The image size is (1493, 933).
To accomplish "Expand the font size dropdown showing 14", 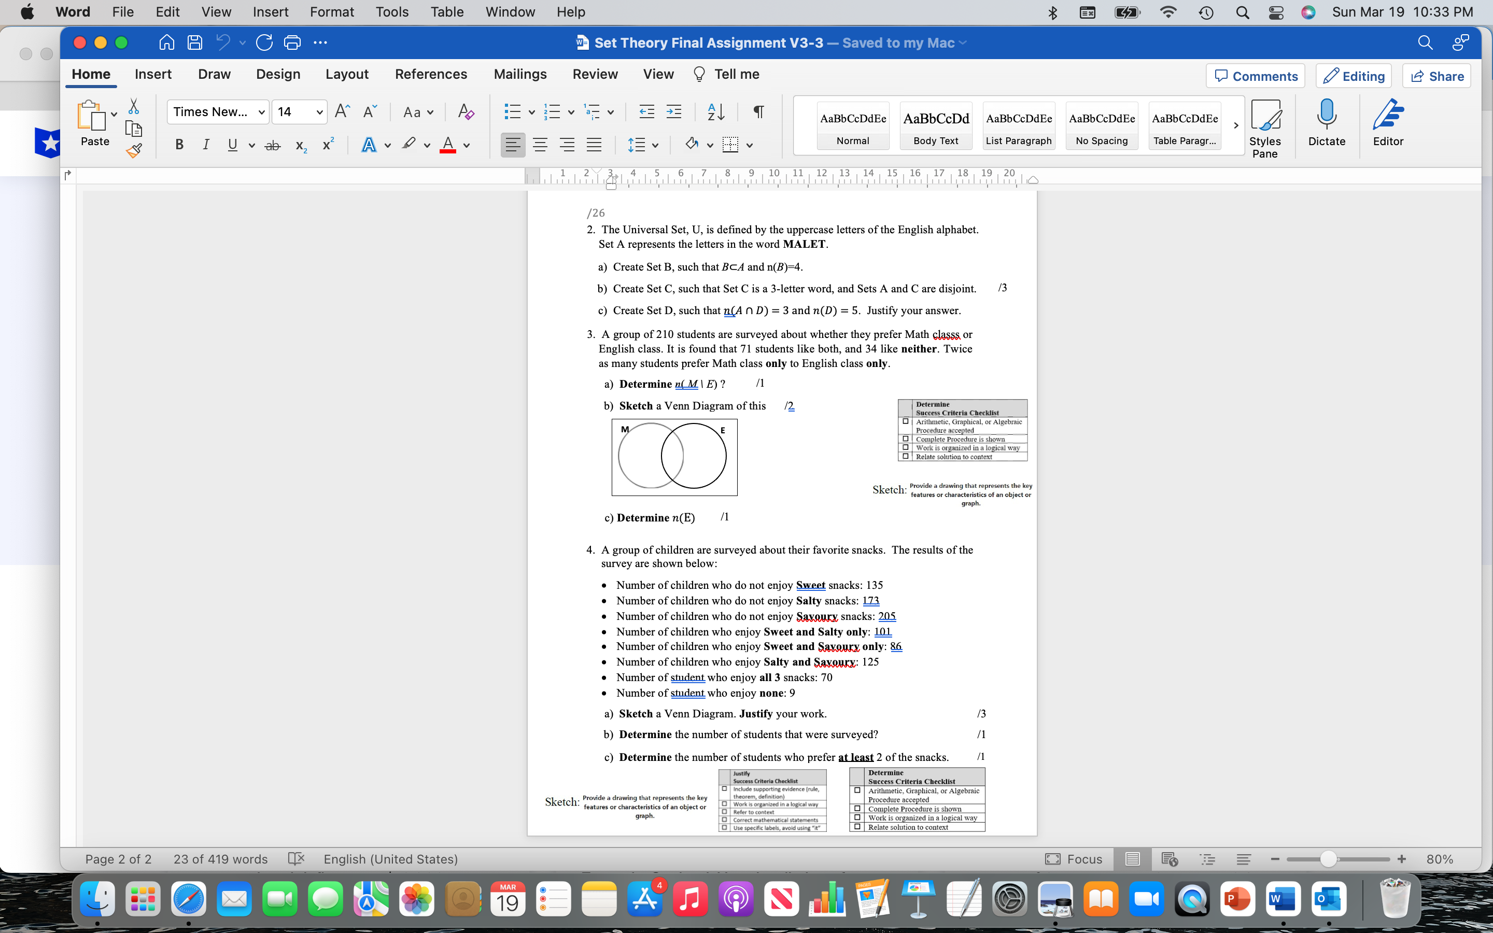I will (318, 113).
